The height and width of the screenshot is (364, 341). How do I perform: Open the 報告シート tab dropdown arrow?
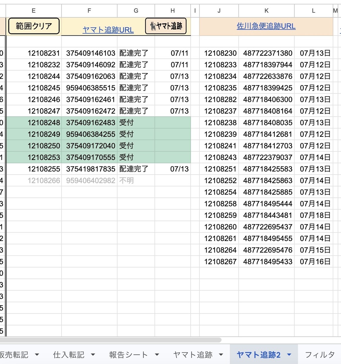click(x=157, y=355)
